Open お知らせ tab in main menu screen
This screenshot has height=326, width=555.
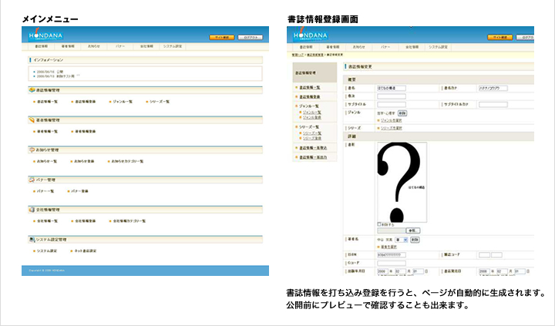click(94, 46)
